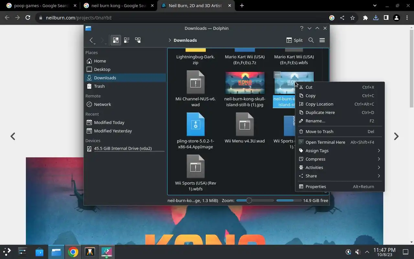
Task: Open Chrome from taskbar
Action: pyautogui.click(x=73, y=252)
